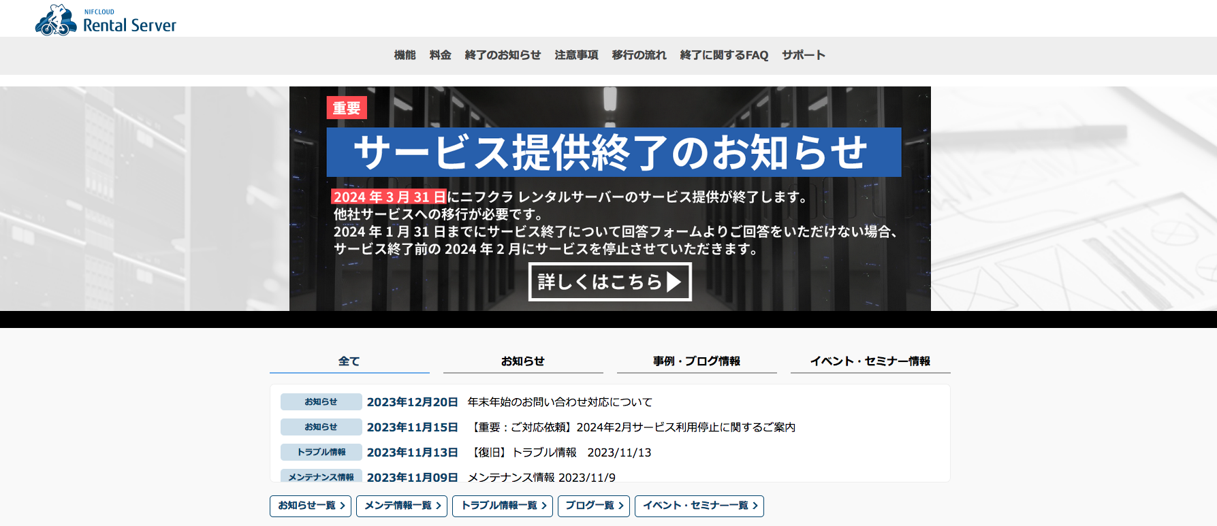
Task: Click the date 2023年12月20日
Action: tap(412, 402)
